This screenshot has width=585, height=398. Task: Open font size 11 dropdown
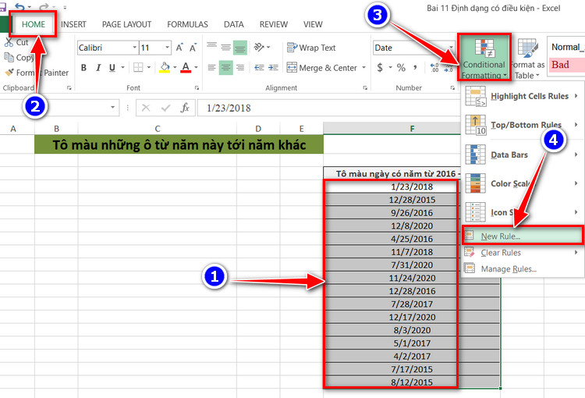point(167,48)
